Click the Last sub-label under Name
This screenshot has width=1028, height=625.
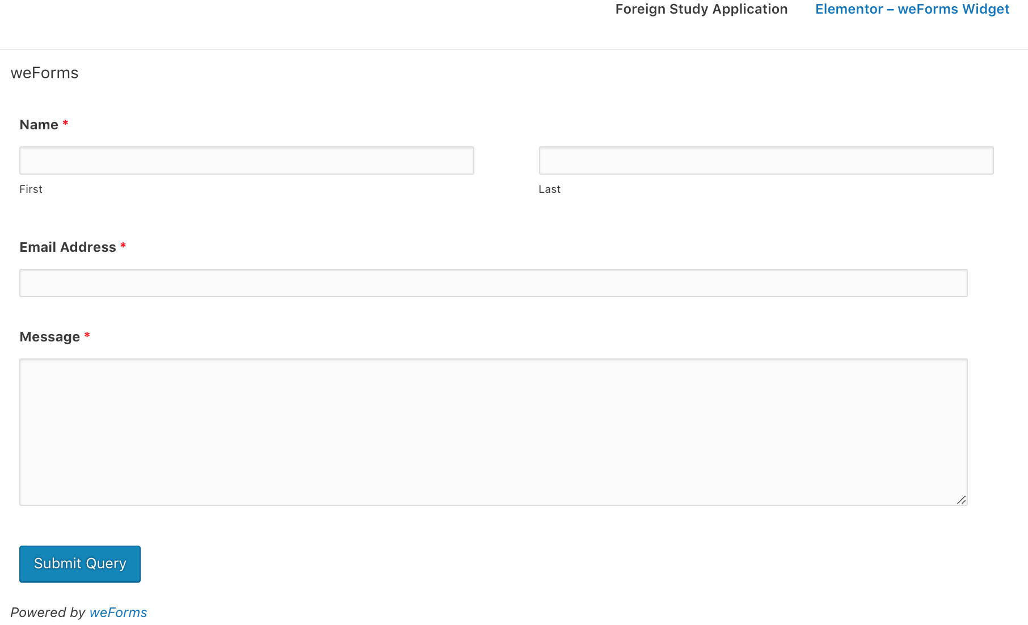[549, 189]
